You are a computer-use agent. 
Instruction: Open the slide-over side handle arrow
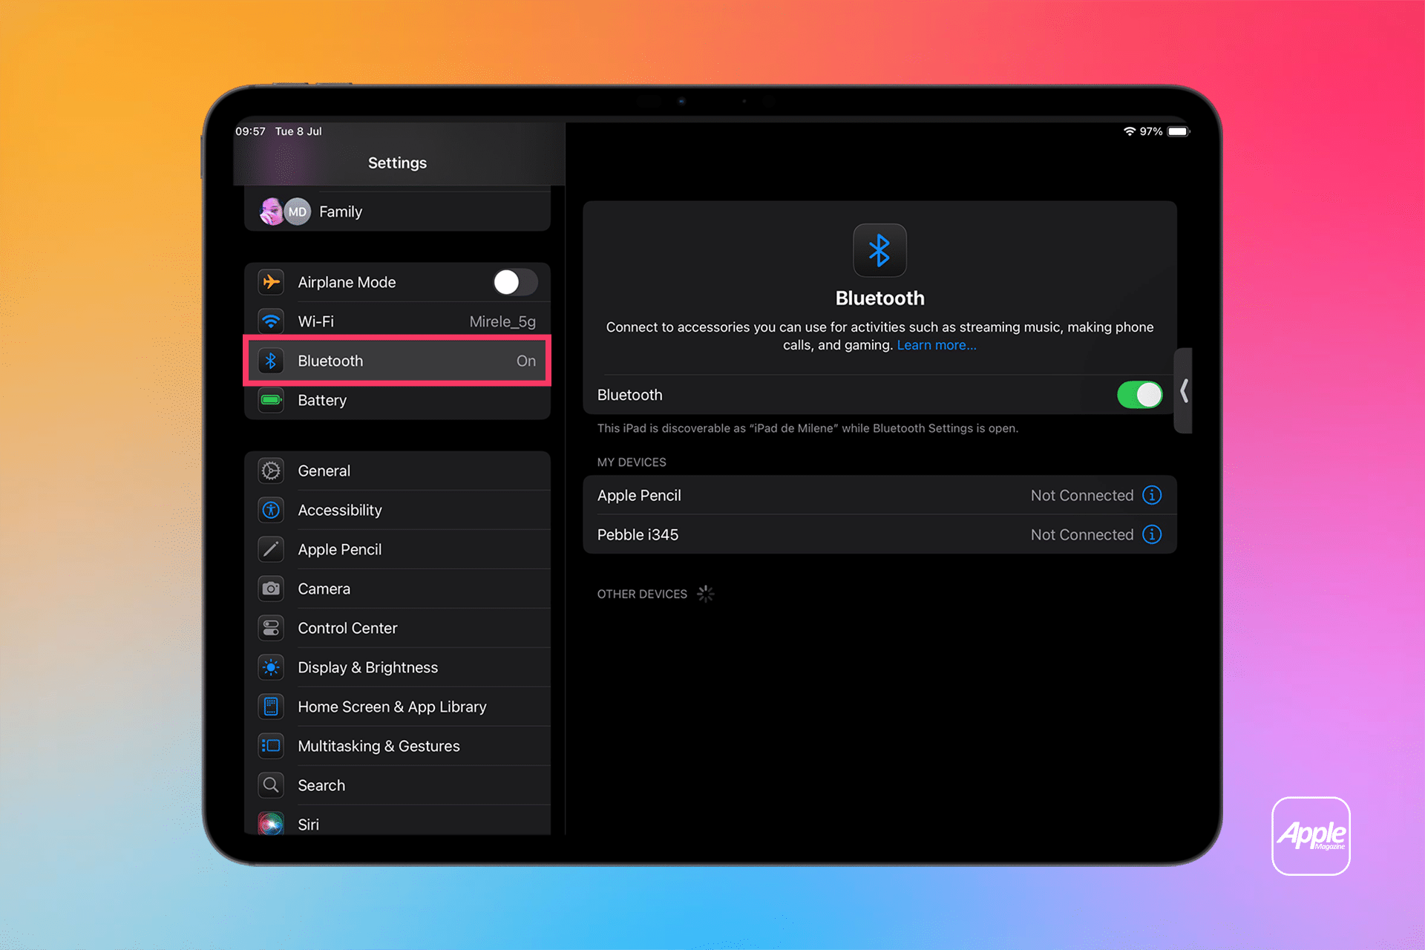pos(1184,390)
